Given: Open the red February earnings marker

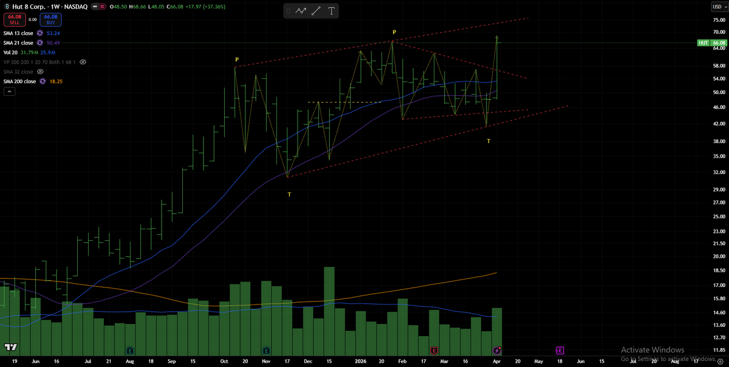Looking at the screenshot, I should pyautogui.click(x=434, y=351).
